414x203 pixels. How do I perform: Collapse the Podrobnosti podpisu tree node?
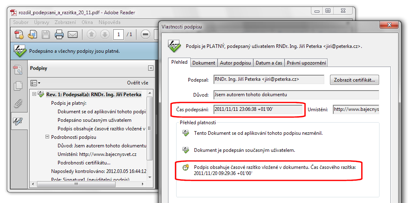47,137
